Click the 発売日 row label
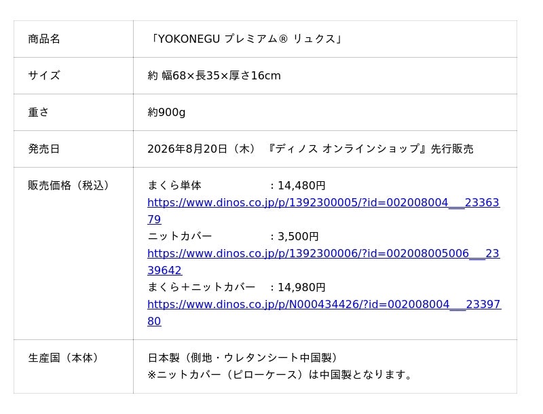This screenshot has width=543, height=414. click(44, 149)
